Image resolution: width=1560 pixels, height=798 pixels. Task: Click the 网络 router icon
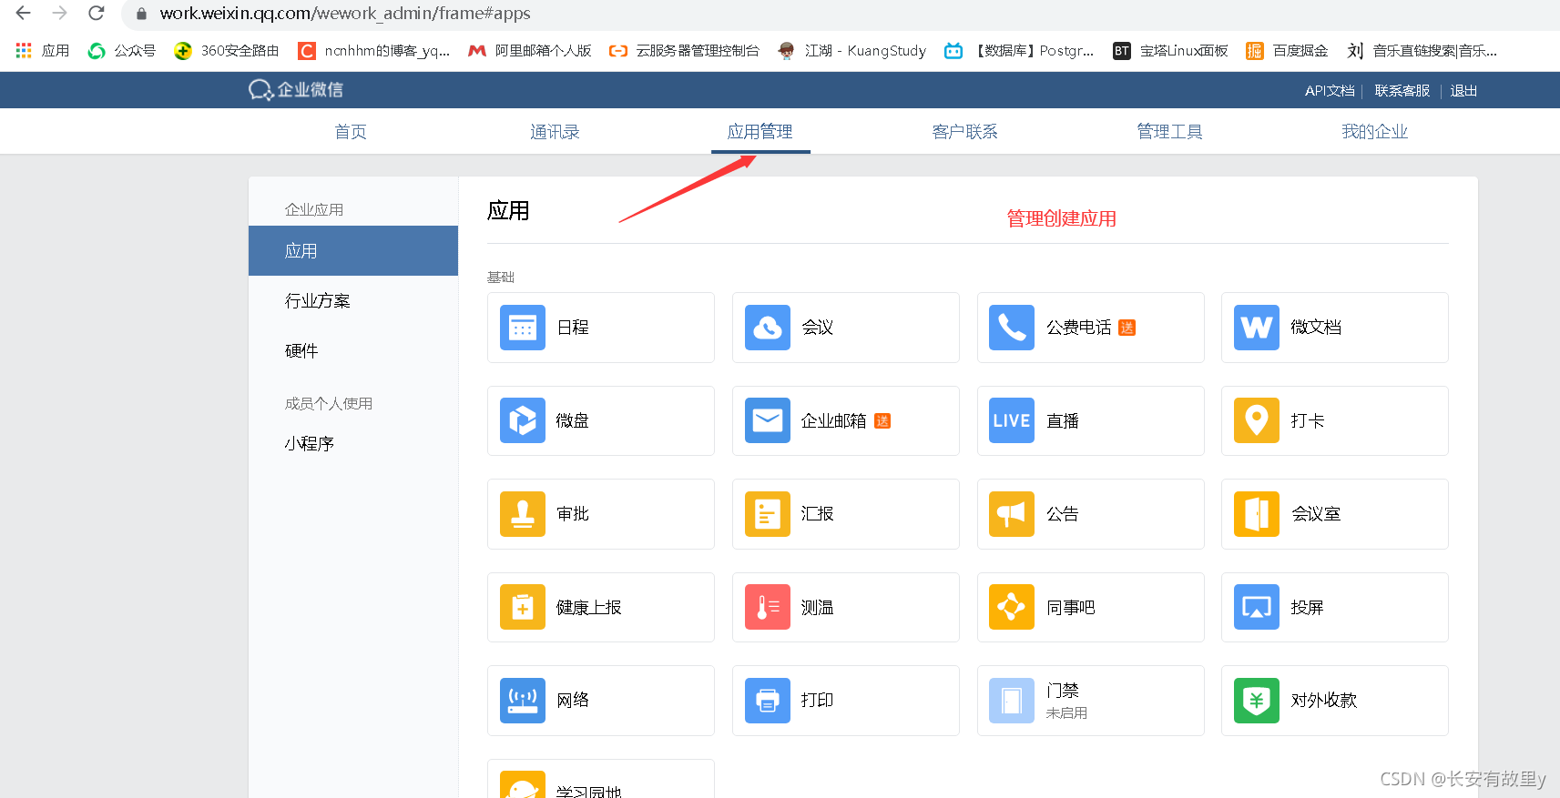[x=523, y=701]
